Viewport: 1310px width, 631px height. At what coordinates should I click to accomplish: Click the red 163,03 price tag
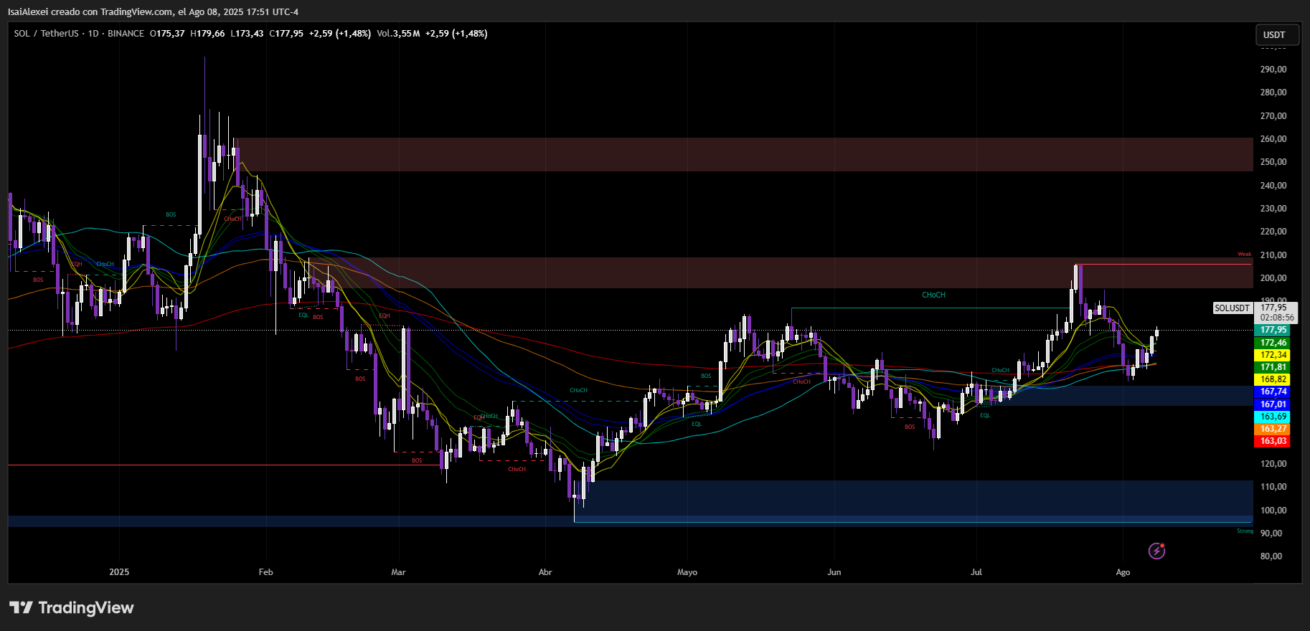pos(1273,441)
